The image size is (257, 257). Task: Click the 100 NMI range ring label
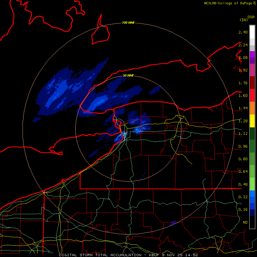pyautogui.click(x=128, y=23)
